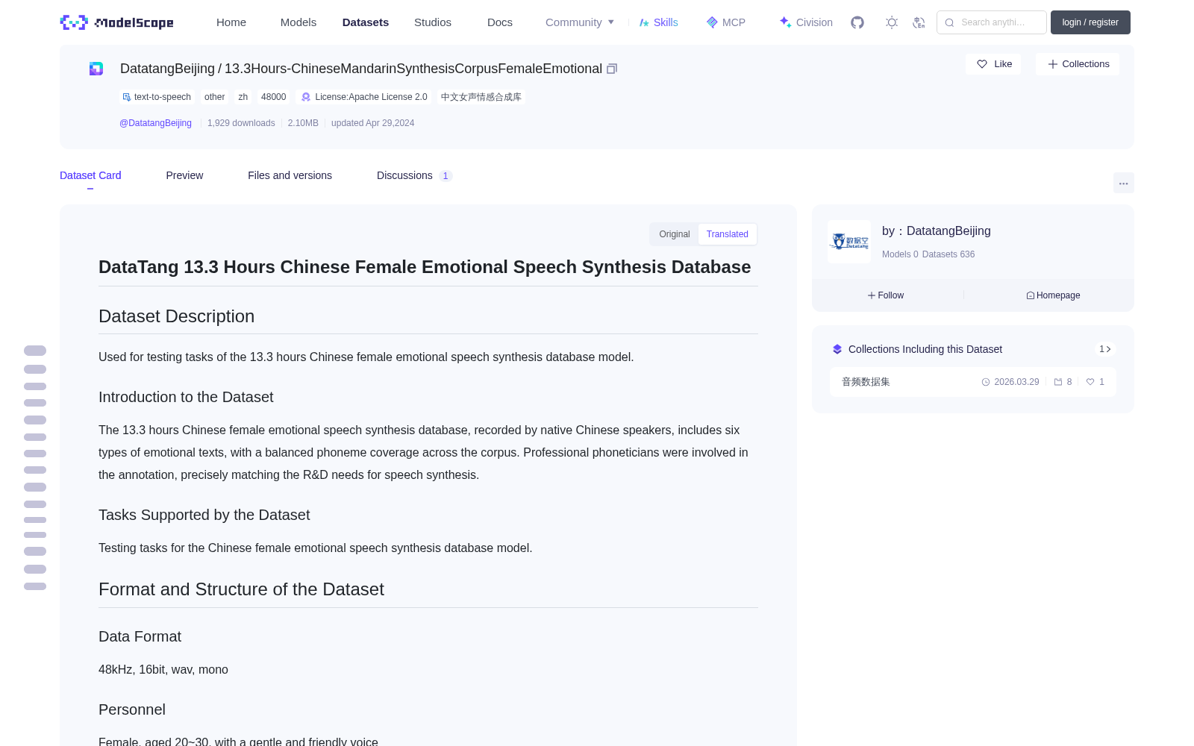Follow DatatangBeijing

pos(886,295)
